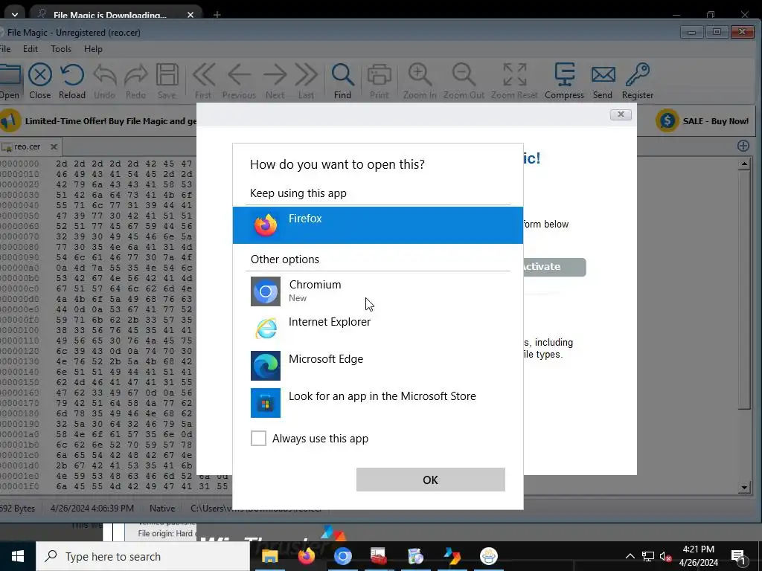Close the File Magic is Downloading browser tab
The image size is (762, 571).
[x=190, y=15]
